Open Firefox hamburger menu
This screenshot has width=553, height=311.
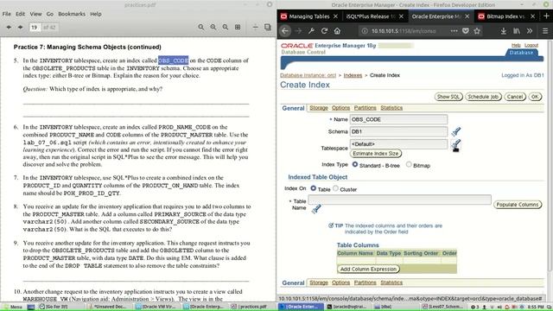tap(545, 31)
